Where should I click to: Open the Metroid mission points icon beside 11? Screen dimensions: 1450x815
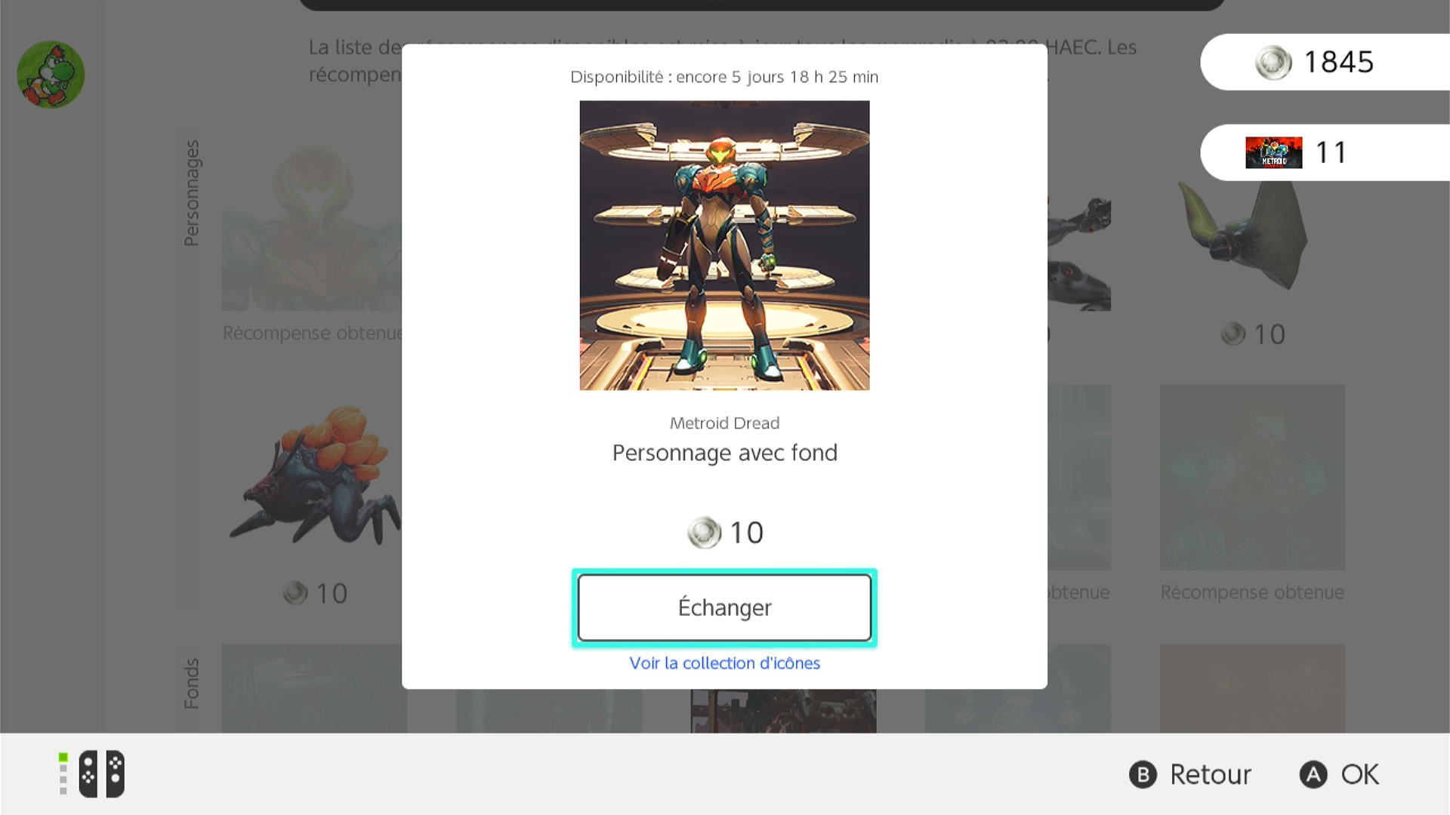[1273, 152]
